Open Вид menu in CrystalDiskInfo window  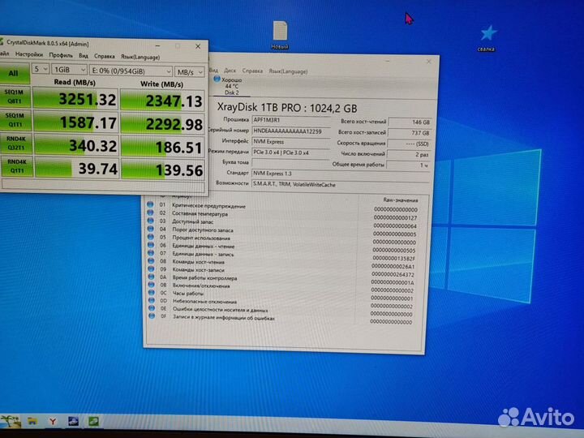214,70
